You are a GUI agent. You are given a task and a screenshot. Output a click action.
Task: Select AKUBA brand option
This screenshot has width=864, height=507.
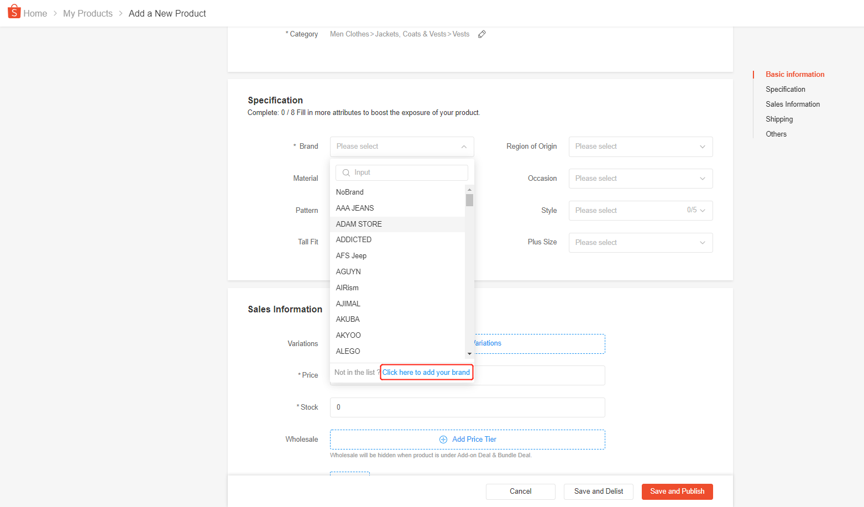(397, 319)
